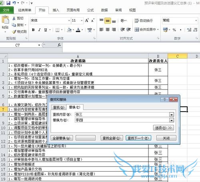The height and width of the screenshot is (182, 200).
Task: Click the cell borders icon
Action: 57,30
